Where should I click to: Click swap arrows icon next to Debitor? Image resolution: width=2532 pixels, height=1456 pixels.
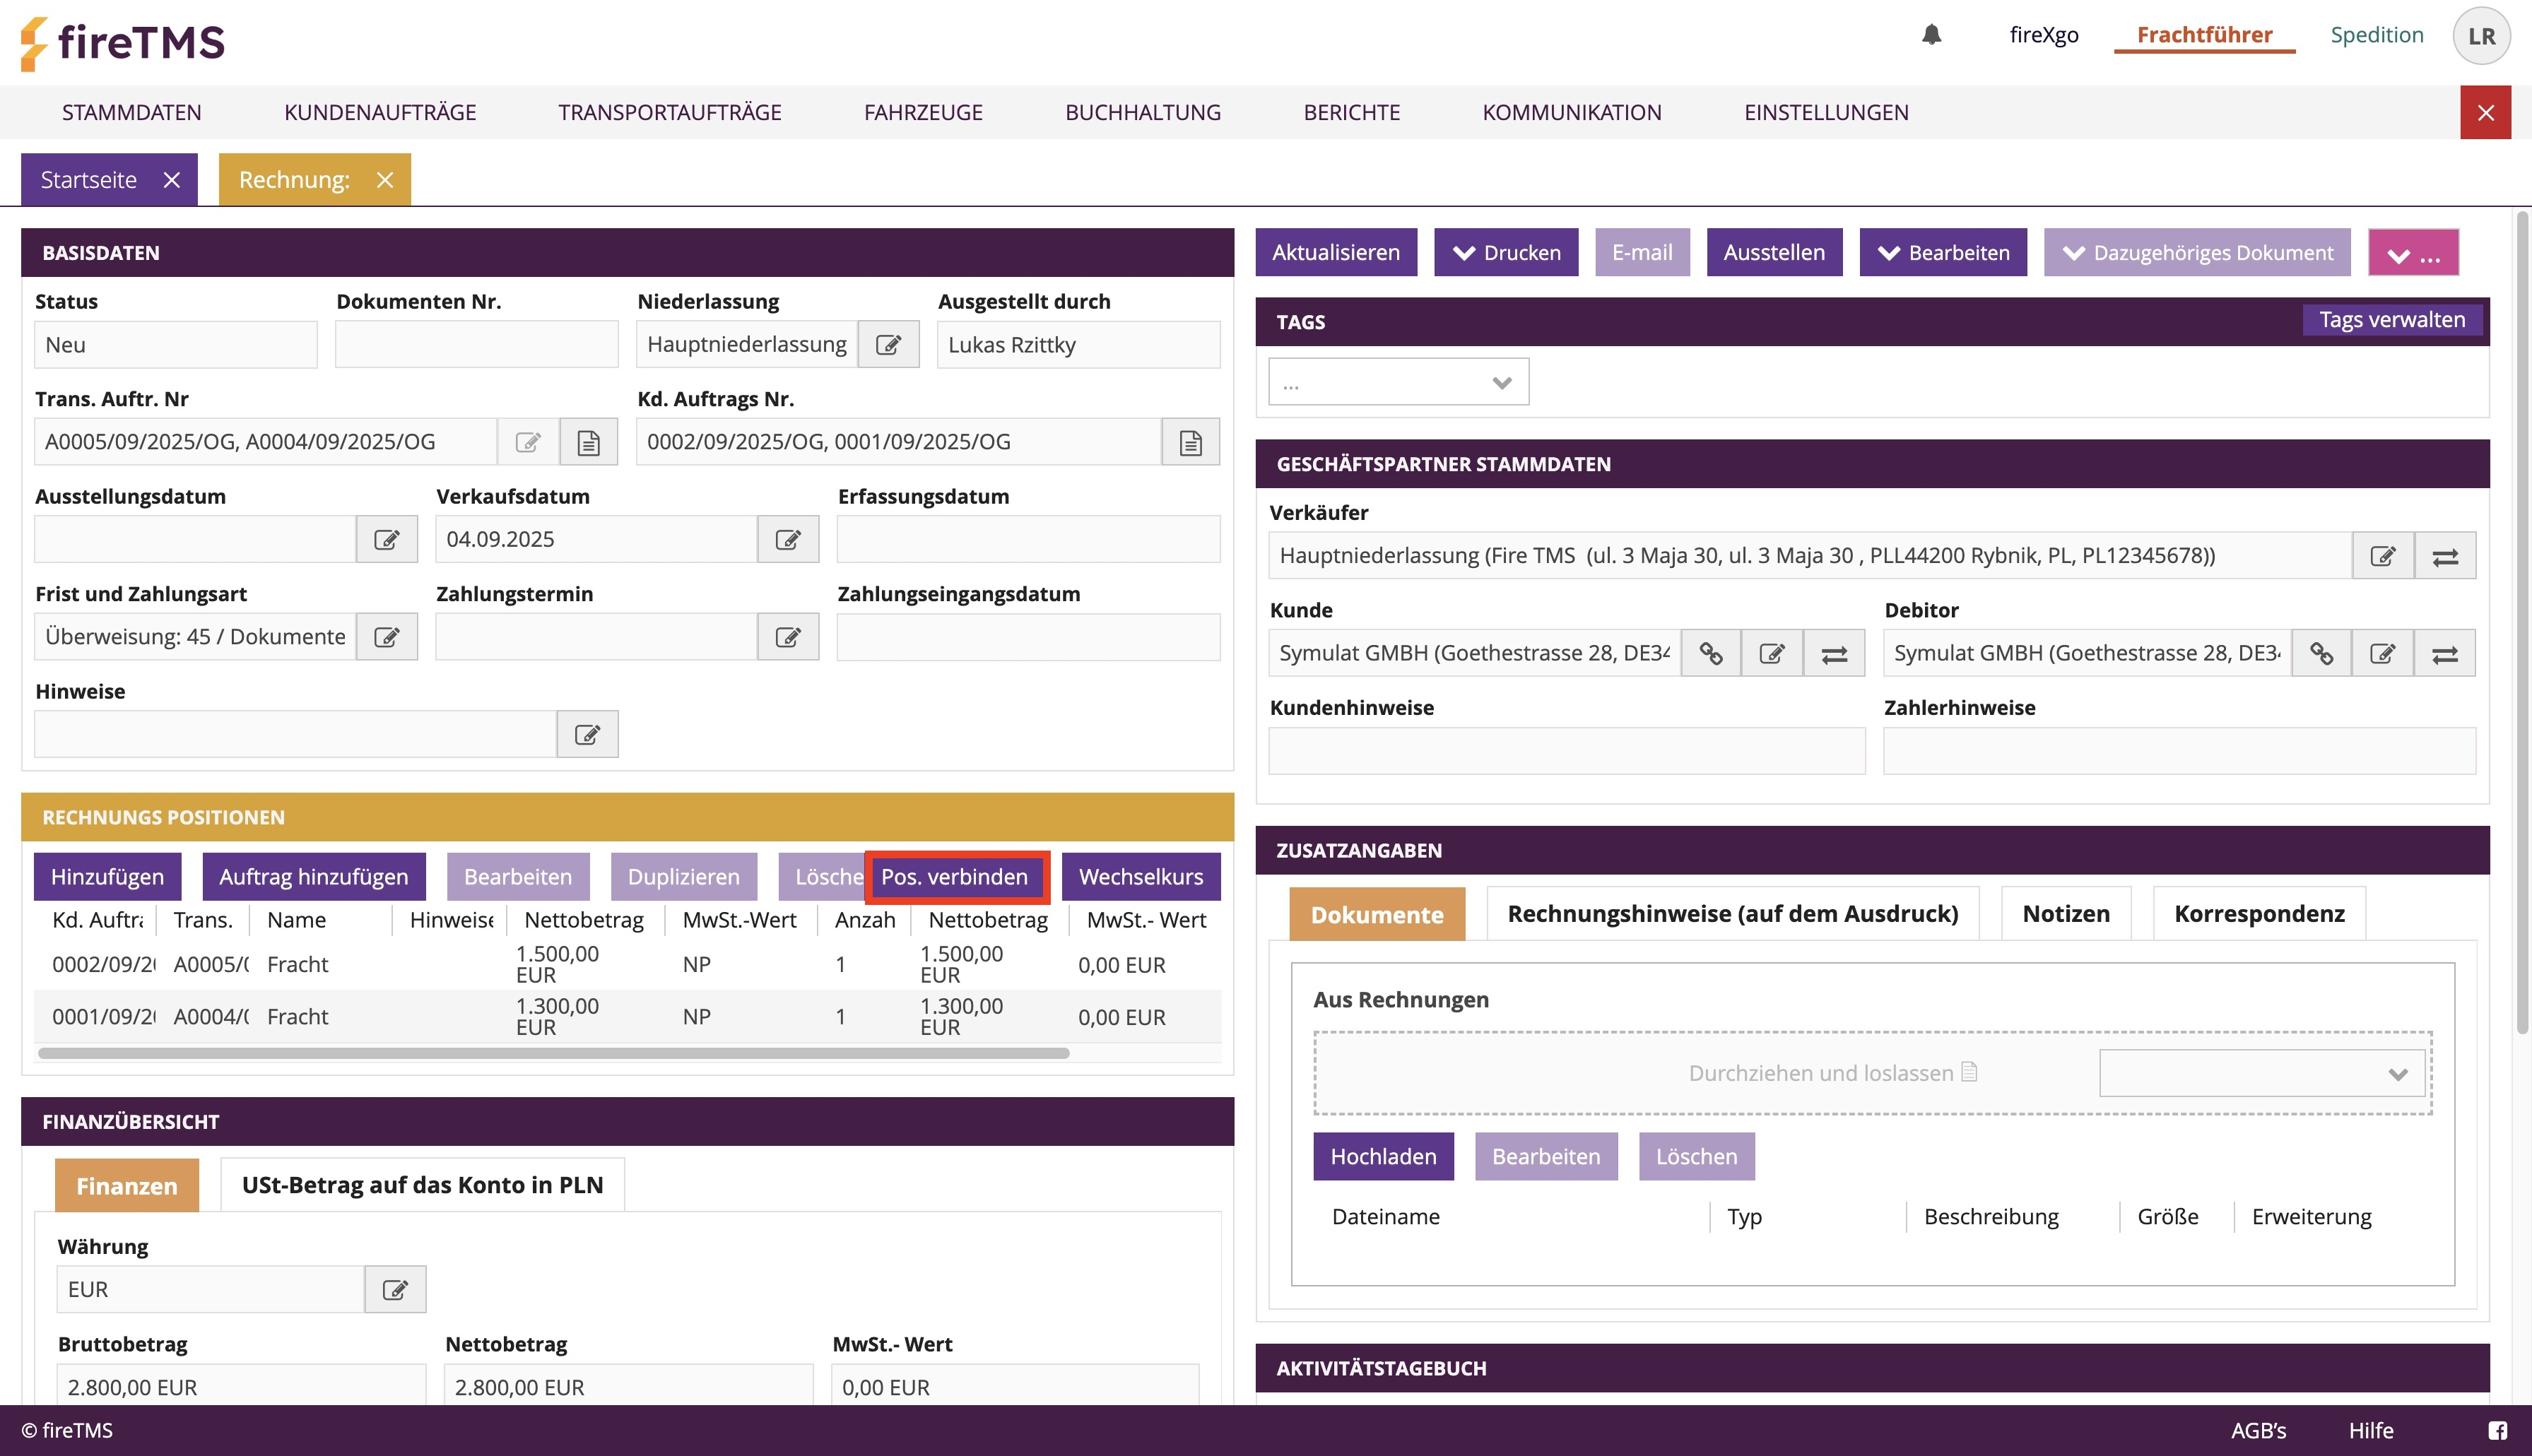click(2445, 654)
